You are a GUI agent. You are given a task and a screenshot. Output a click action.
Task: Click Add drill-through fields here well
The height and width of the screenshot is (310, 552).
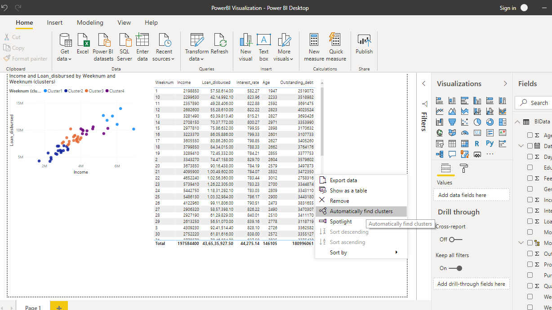[471, 284]
